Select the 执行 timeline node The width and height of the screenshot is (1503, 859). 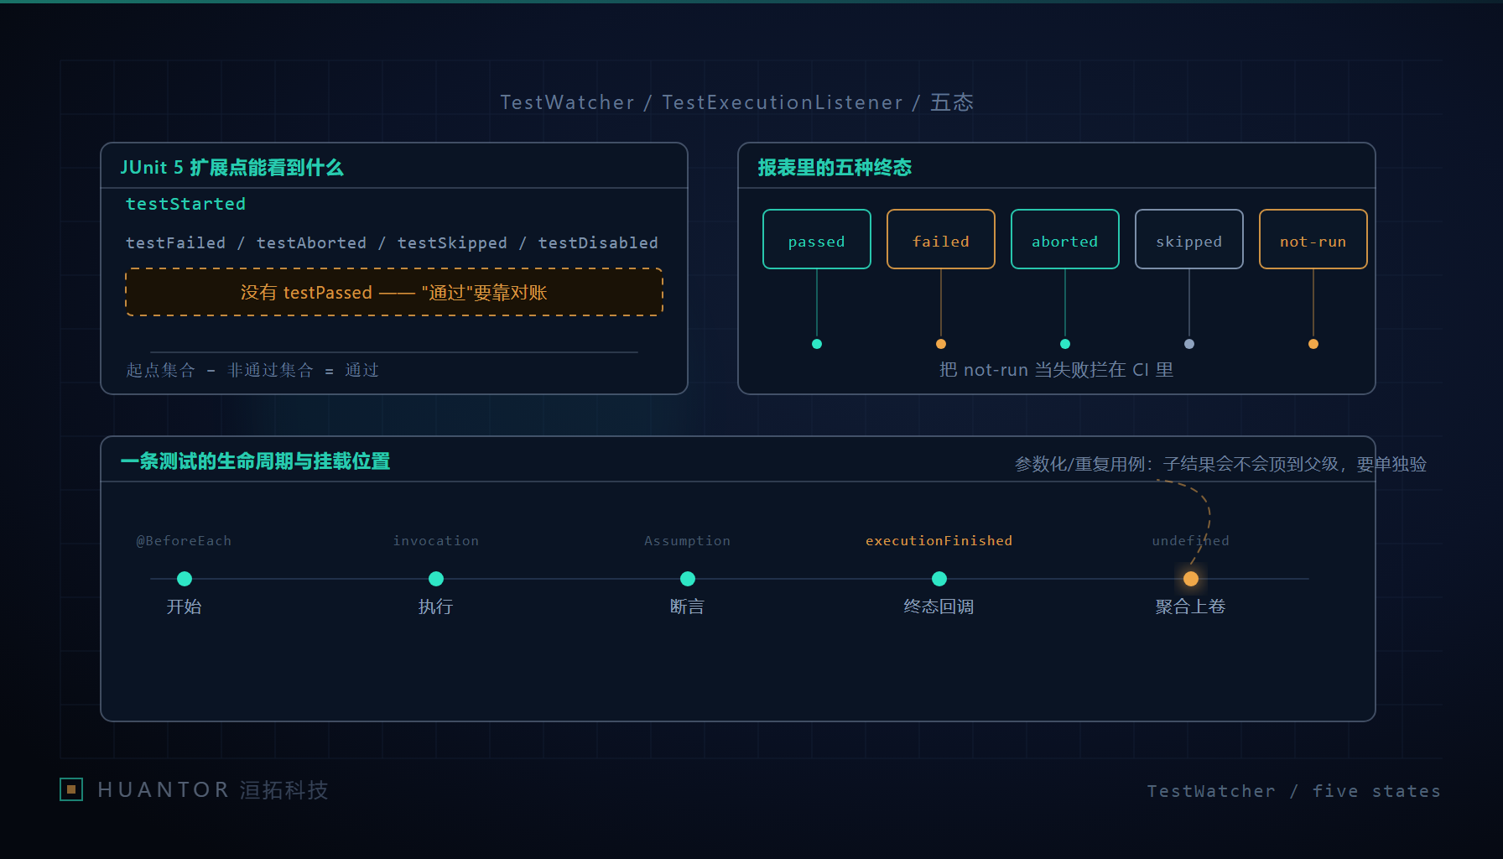[x=436, y=579]
